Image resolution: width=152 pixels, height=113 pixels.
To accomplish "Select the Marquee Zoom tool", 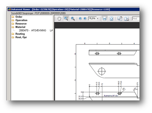I will (66, 19).
